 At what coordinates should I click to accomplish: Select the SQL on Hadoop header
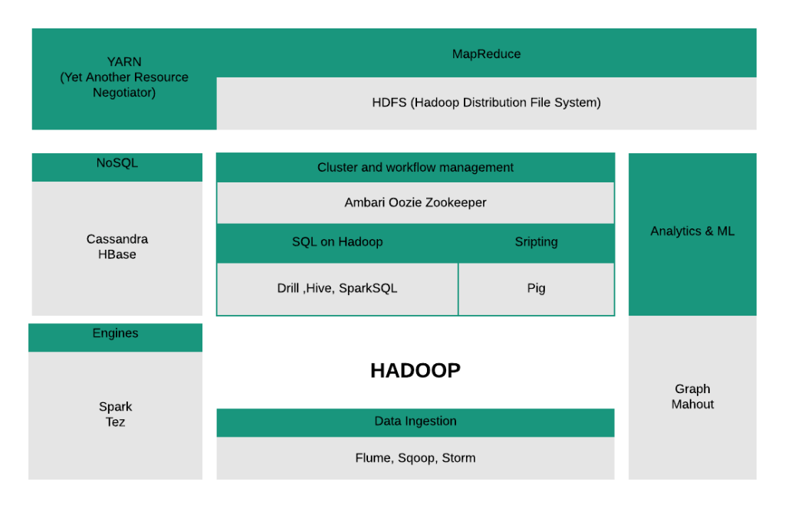pyautogui.click(x=337, y=242)
